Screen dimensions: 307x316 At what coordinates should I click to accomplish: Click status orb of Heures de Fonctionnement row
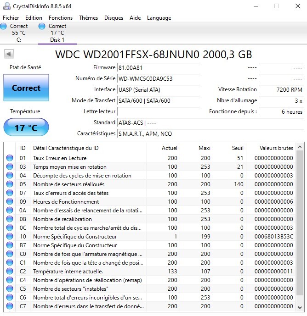(x=10, y=202)
